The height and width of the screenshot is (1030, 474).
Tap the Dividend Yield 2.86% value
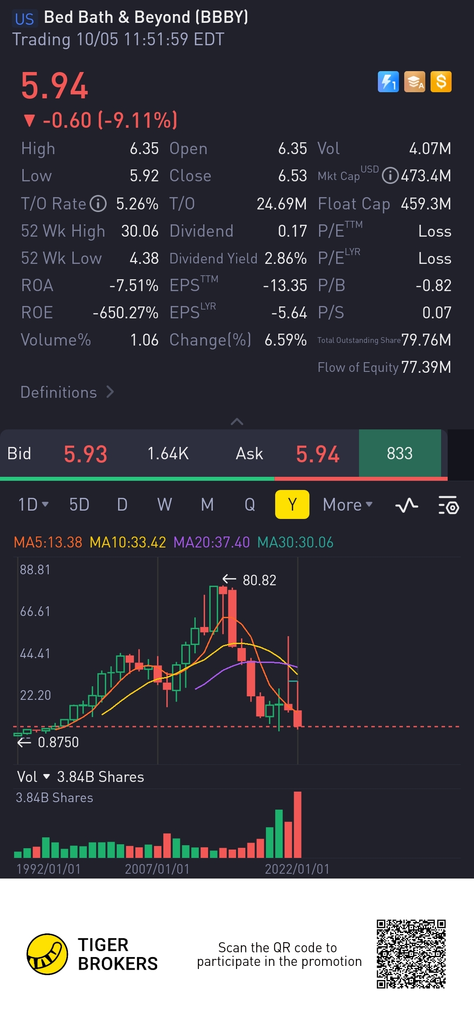[x=286, y=258]
